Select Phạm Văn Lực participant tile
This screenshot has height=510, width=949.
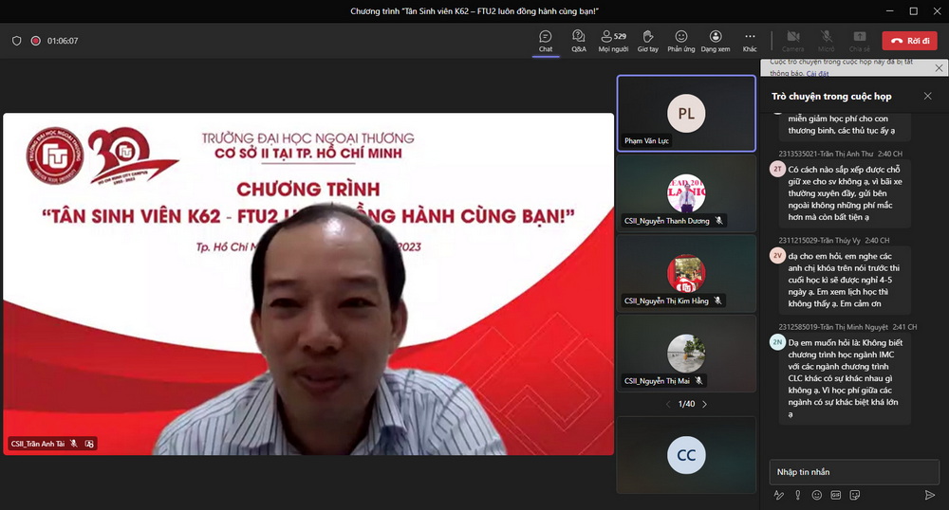click(686, 113)
